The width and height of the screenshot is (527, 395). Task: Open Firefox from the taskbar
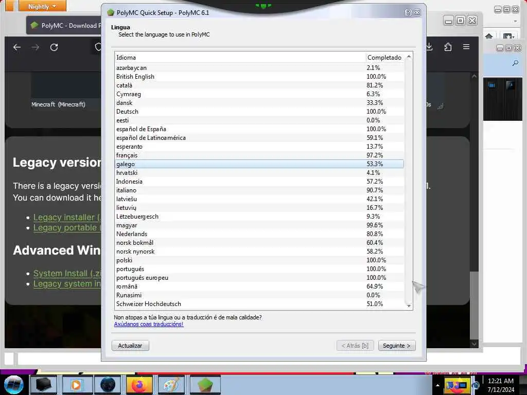tap(139, 385)
